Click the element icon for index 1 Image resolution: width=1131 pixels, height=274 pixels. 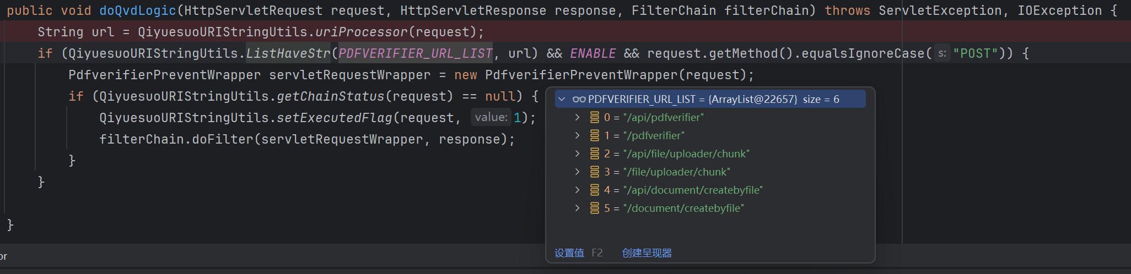coord(594,135)
